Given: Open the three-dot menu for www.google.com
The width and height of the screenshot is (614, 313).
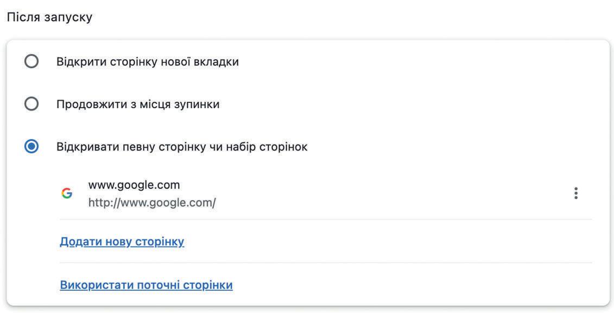Looking at the screenshot, I should (x=576, y=193).
